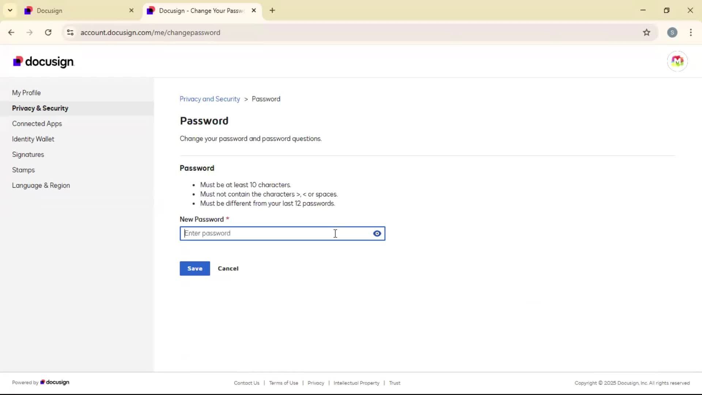Toggle password visibility eye icon
This screenshot has width=702, height=395.
point(377,233)
